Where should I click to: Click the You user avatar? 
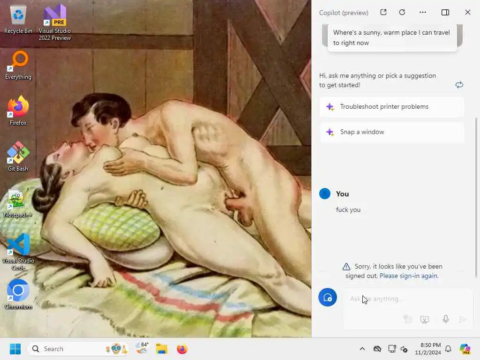pyautogui.click(x=325, y=194)
